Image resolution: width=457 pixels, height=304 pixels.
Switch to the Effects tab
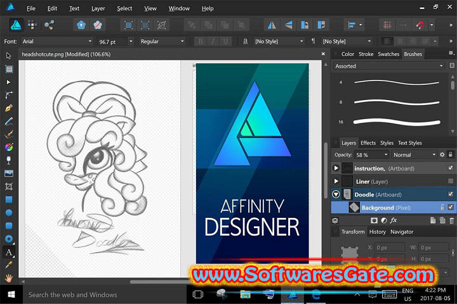pos(368,143)
